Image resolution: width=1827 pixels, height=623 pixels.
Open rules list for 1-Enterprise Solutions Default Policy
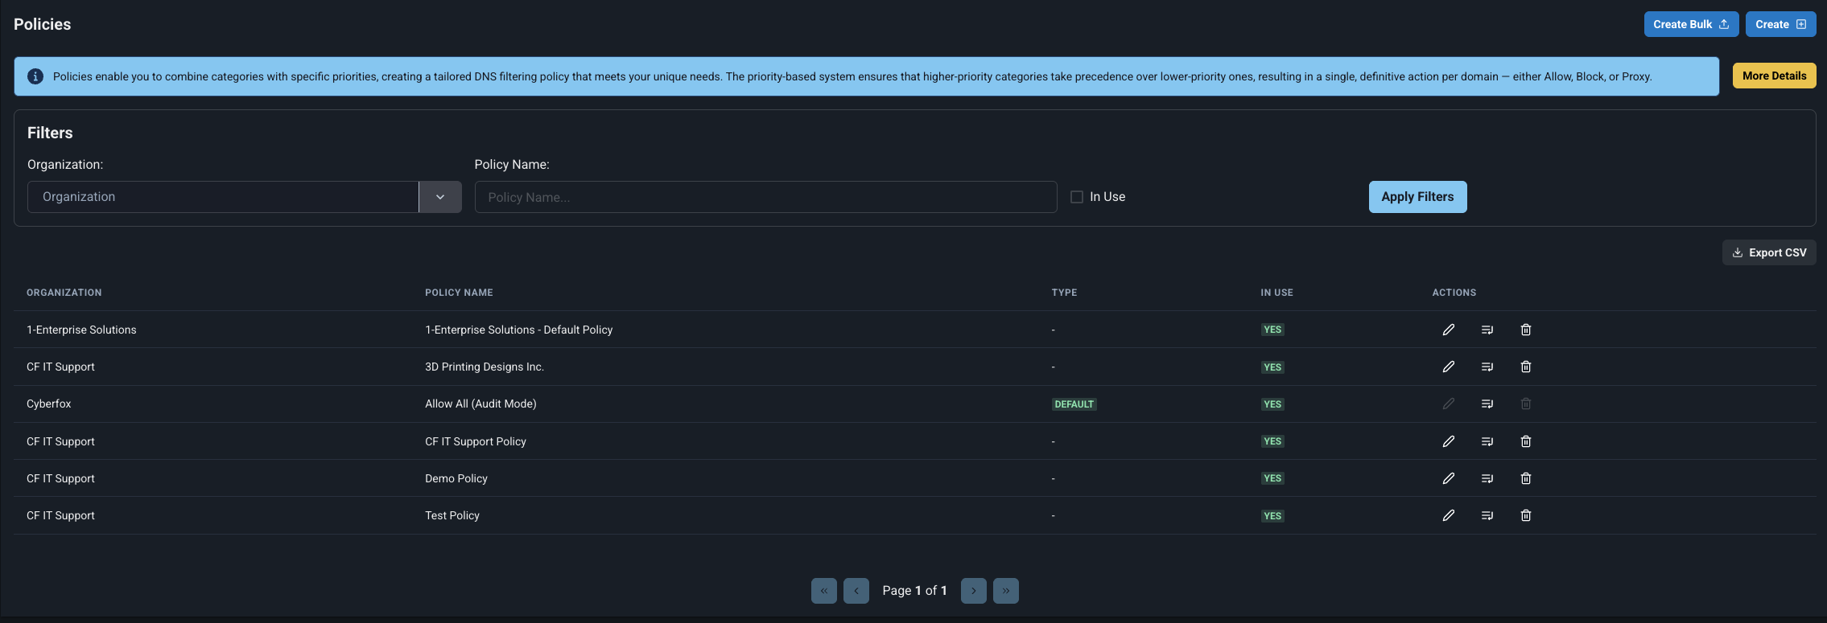(1487, 330)
